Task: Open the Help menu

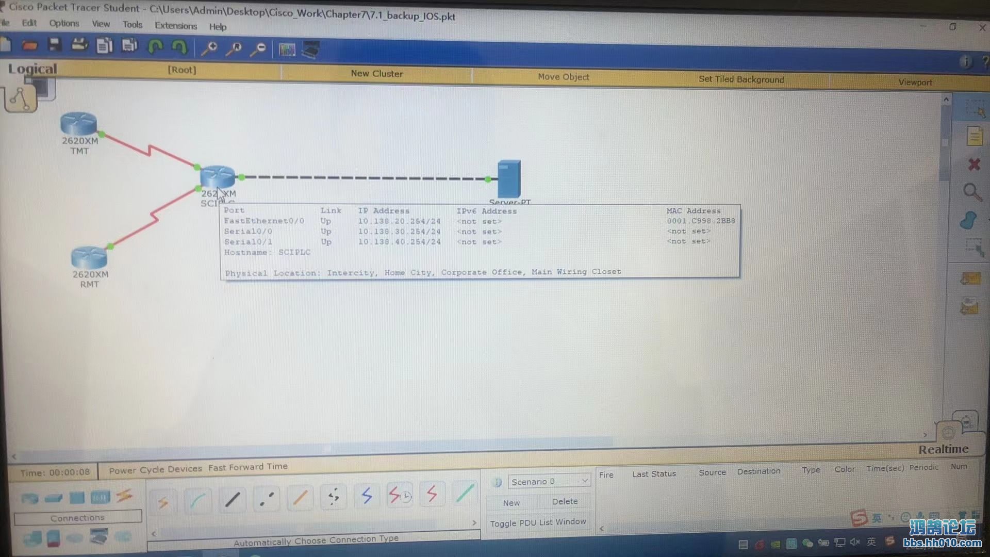Action: click(218, 26)
